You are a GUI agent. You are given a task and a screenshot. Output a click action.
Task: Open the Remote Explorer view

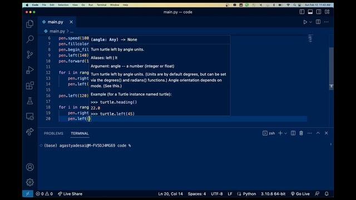point(29,116)
